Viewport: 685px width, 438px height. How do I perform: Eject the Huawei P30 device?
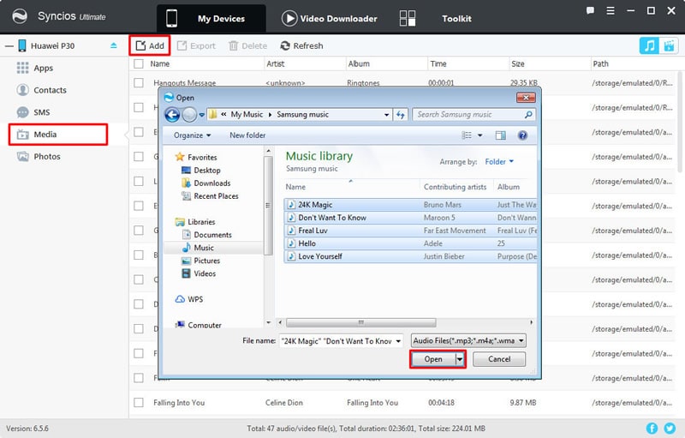[114, 45]
